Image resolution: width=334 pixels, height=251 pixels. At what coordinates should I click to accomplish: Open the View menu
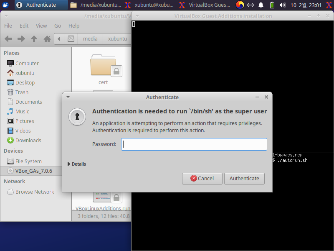pos(41,26)
